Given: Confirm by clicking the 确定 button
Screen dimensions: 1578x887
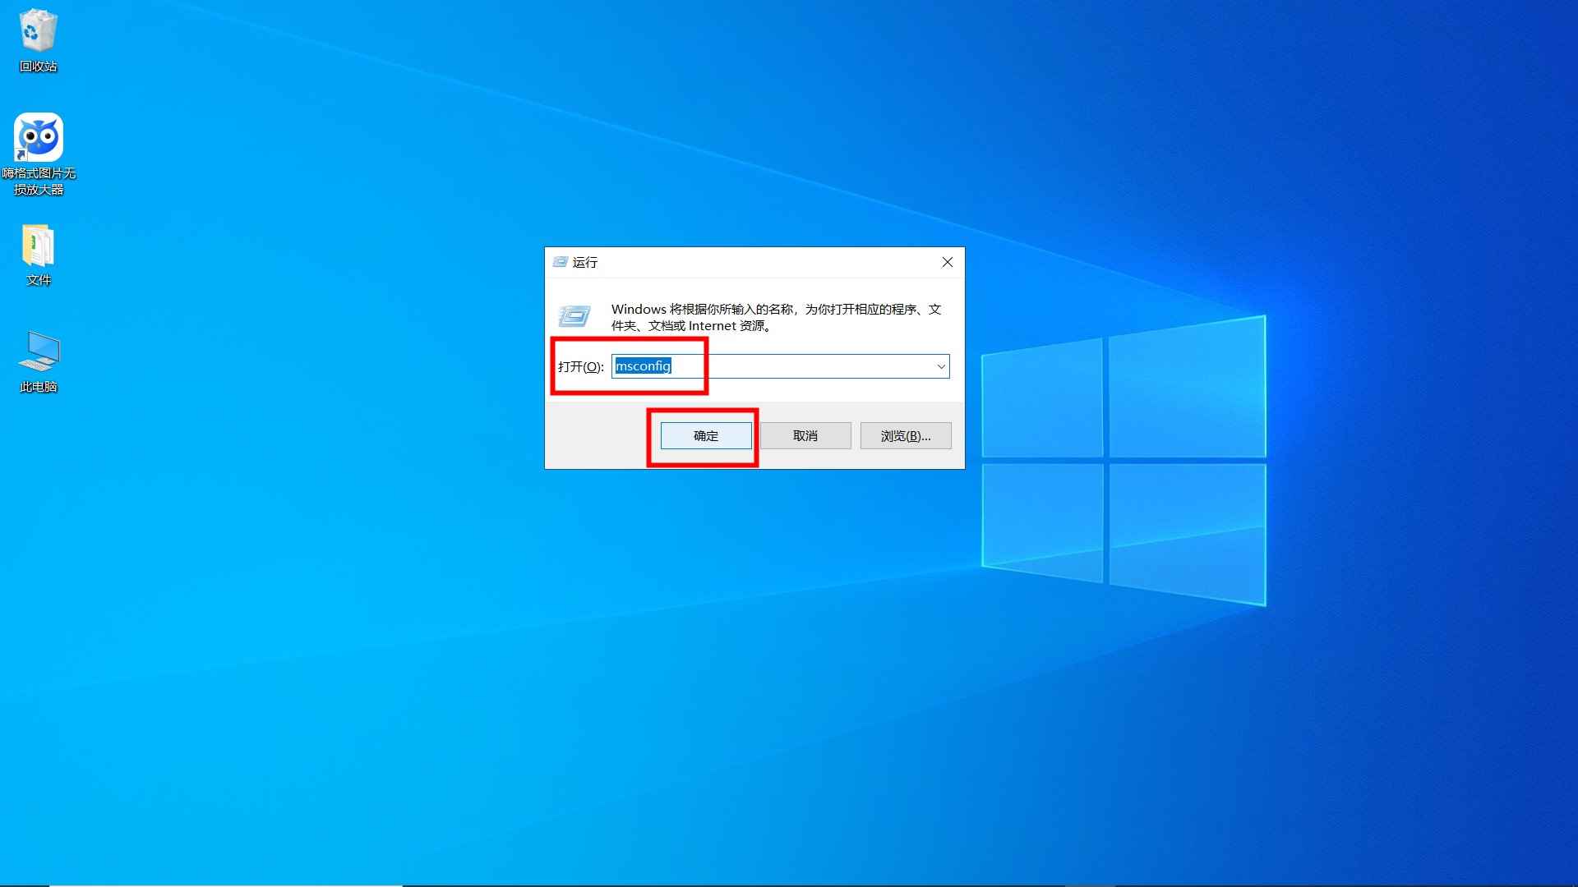Looking at the screenshot, I should click(704, 435).
